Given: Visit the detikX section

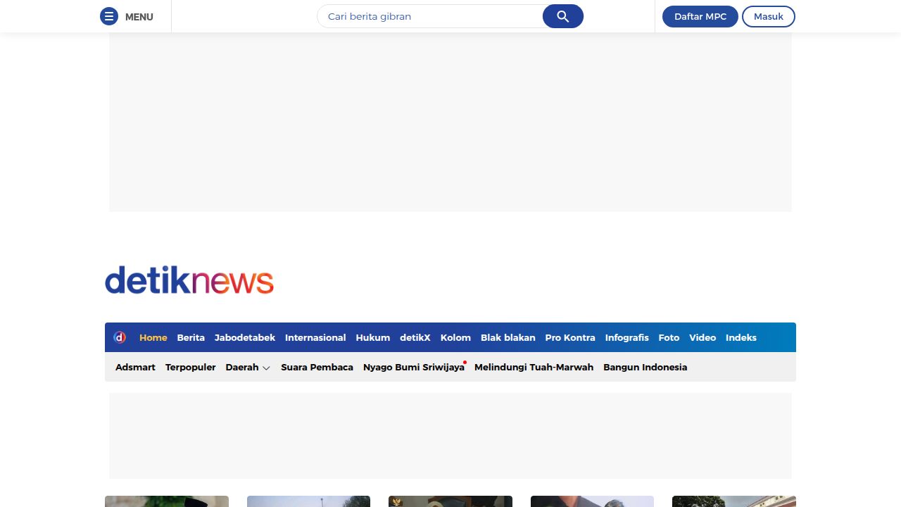Looking at the screenshot, I should [x=415, y=337].
